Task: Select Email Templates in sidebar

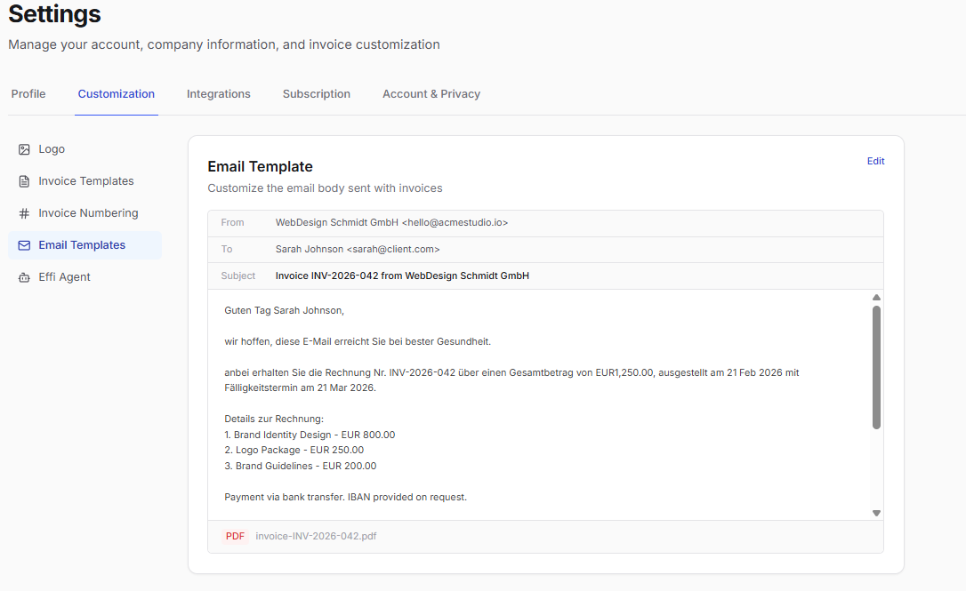Action: [x=85, y=245]
